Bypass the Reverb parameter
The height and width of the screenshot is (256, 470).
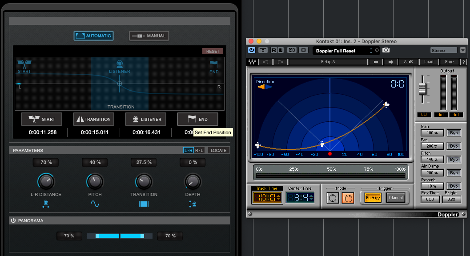pyautogui.click(x=454, y=186)
